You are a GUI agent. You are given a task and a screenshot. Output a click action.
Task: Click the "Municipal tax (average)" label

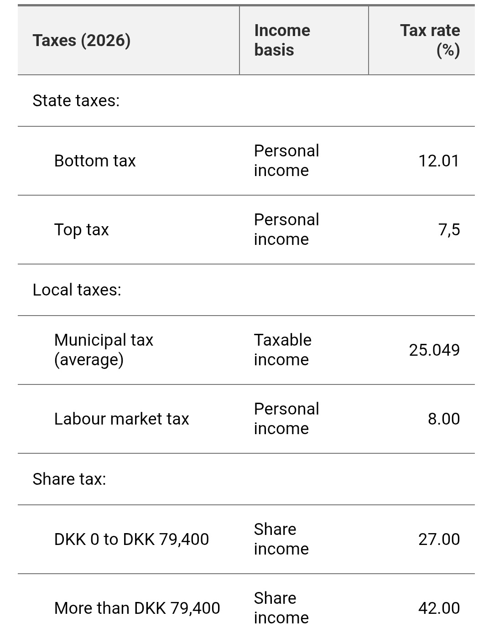pyautogui.click(x=104, y=350)
